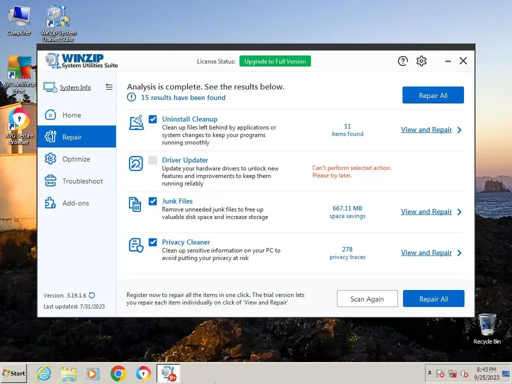Open AVG Secure Browser taskbar icon
Screen dimensions: 512x384
(x=143, y=373)
